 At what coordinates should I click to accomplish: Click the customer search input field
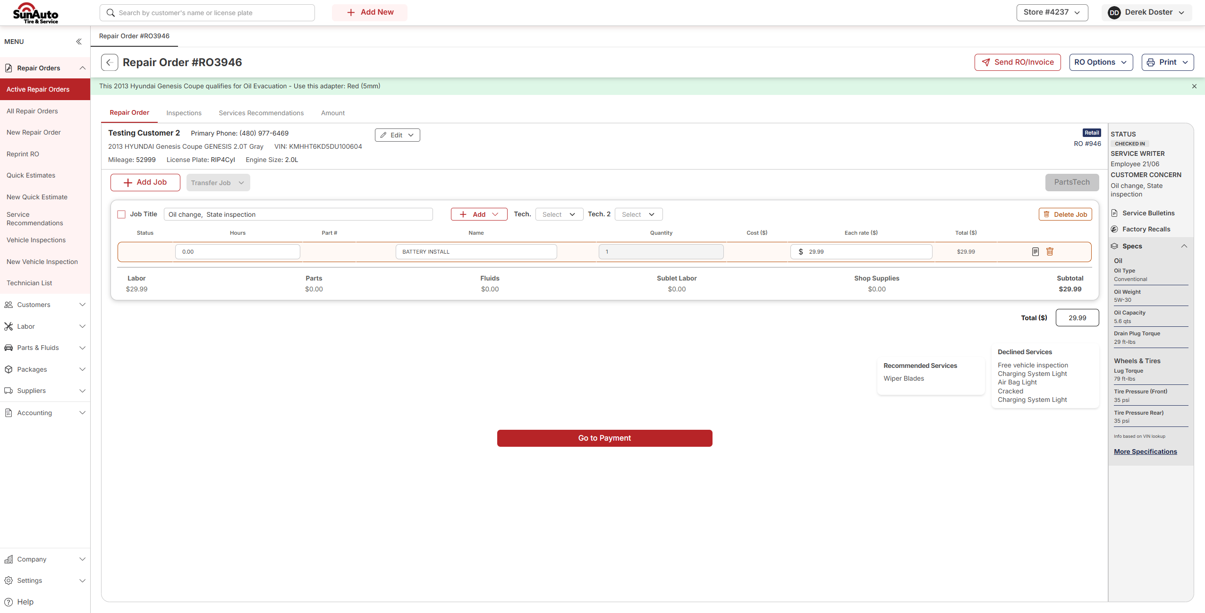point(207,13)
